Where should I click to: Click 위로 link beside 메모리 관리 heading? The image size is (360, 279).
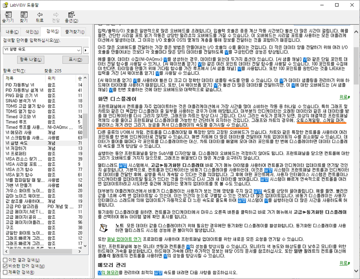(x=345, y=263)
